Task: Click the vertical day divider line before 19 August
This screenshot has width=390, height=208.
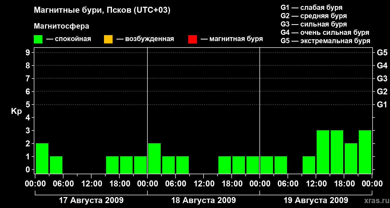Action: (260, 110)
